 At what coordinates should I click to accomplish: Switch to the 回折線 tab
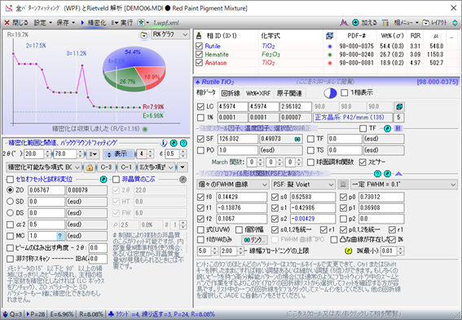click(x=231, y=93)
